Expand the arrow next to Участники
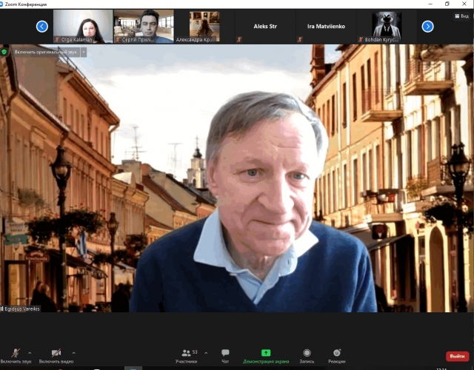This screenshot has width=474, height=370. (x=205, y=352)
